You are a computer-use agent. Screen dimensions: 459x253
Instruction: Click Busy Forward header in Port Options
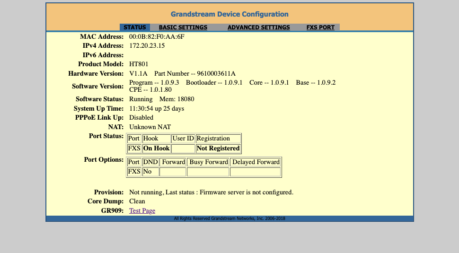pos(208,162)
